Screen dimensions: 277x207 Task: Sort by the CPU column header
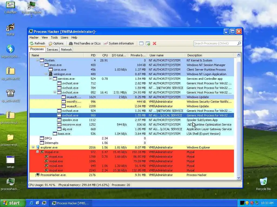click(x=103, y=55)
